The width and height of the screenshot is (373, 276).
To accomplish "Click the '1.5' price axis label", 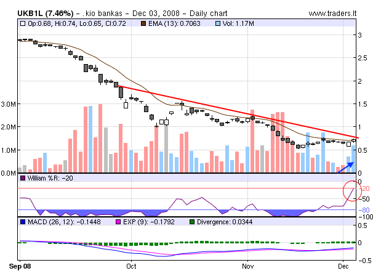I will 363,104.
